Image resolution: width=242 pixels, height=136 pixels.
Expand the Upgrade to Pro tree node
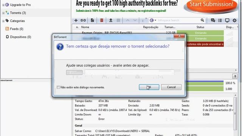(x=3, y=5)
